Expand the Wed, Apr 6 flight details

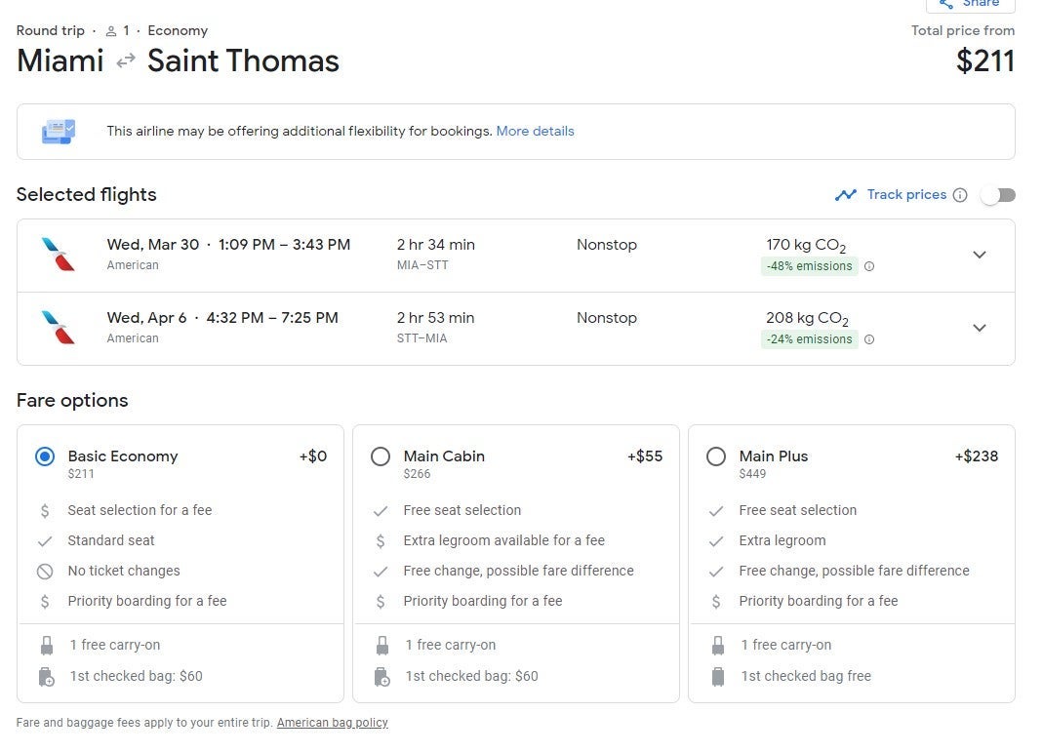click(980, 328)
